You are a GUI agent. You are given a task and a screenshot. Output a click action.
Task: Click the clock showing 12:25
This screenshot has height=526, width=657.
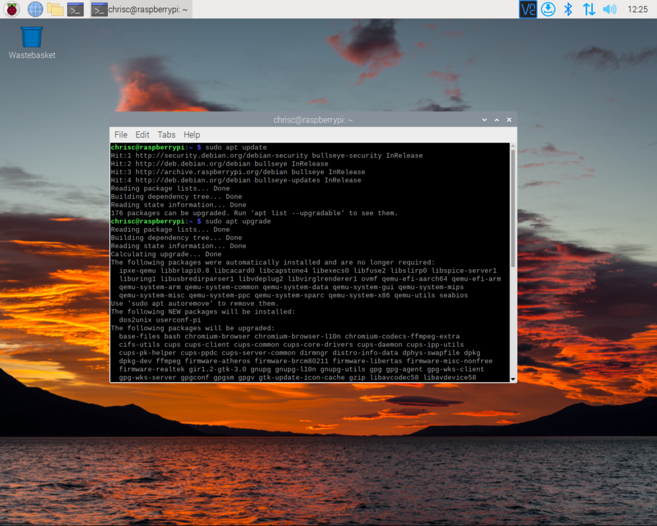click(x=638, y=9)
